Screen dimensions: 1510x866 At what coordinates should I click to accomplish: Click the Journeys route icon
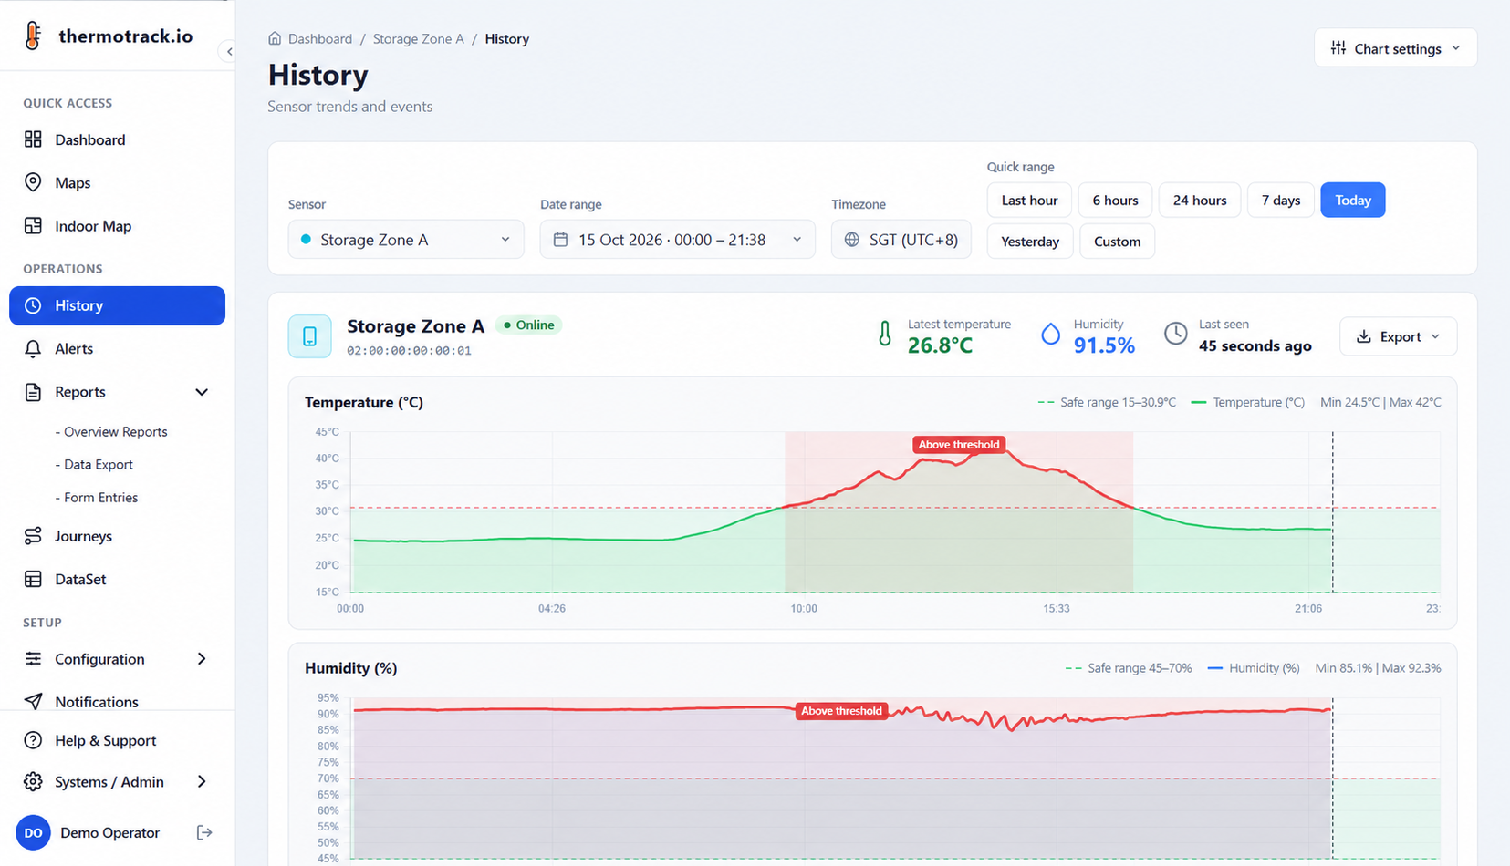(x=33, y=536)
